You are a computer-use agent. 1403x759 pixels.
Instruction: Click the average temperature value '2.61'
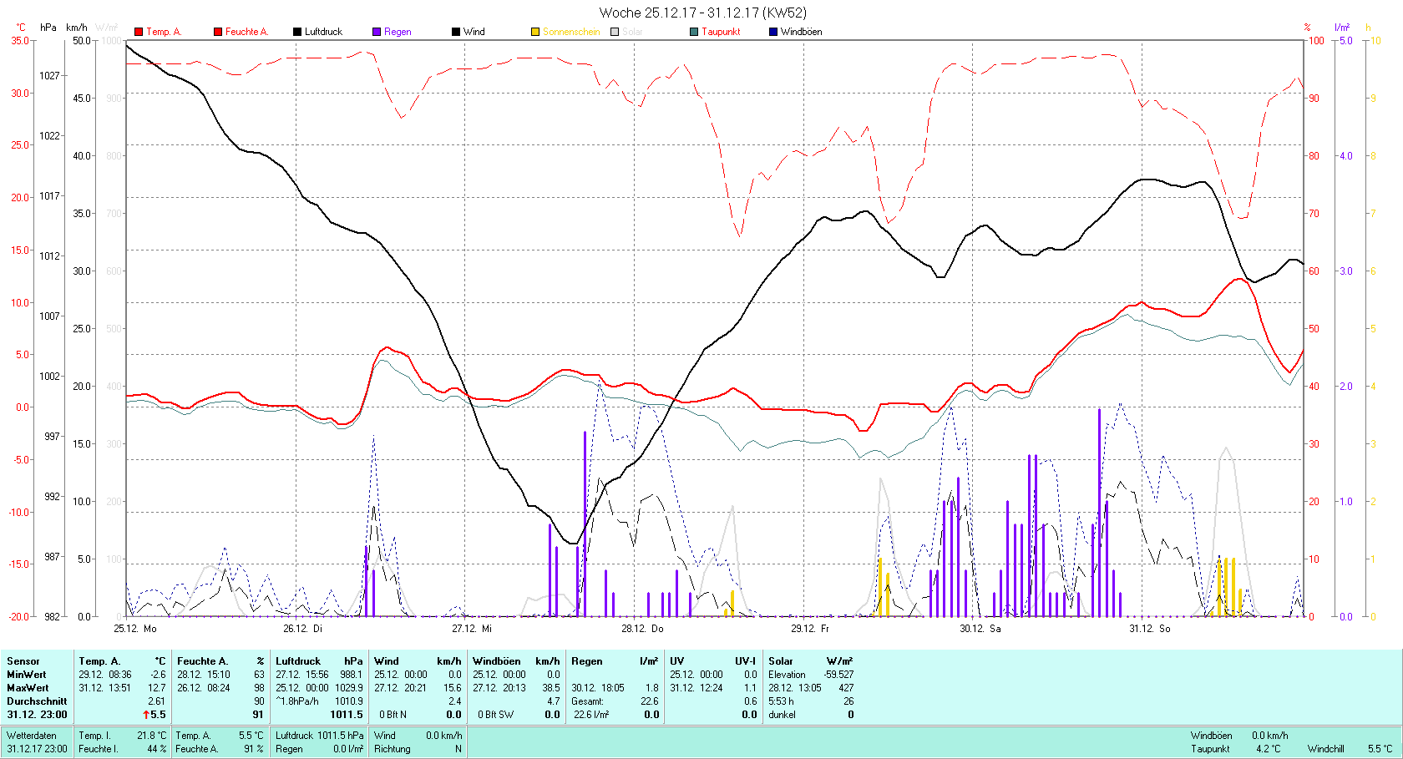(x=157, y=701)
